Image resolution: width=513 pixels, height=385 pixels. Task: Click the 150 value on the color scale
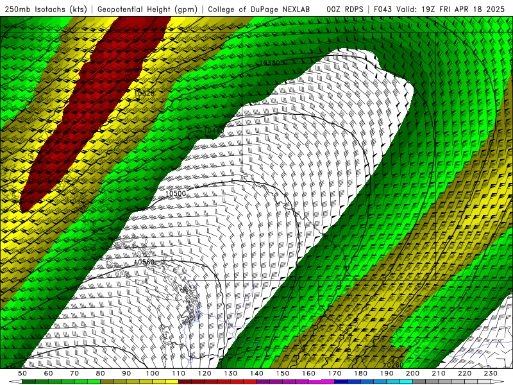(283, 373)
